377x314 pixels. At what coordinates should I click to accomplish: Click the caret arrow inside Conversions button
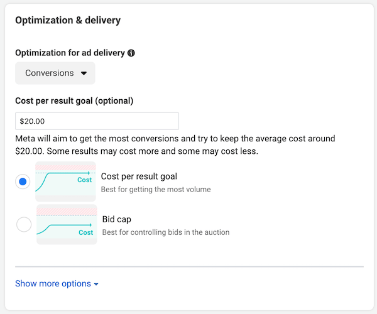tap(84, 73)
